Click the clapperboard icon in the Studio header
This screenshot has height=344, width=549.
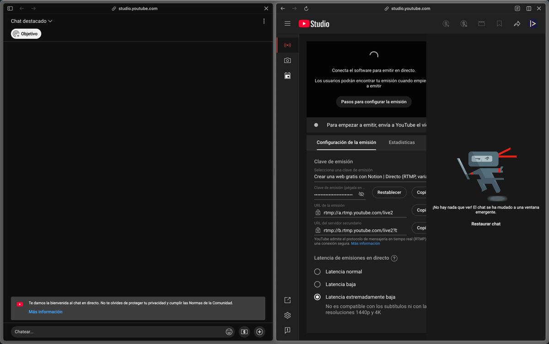tap(482, 24)
